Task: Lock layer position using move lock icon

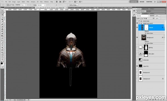Action: [x=144, y=18]
